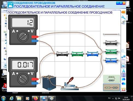This screenshot has width=133, height=101.
Task: Turn the top multimeter's rotary mode dial
Action: 23,36
